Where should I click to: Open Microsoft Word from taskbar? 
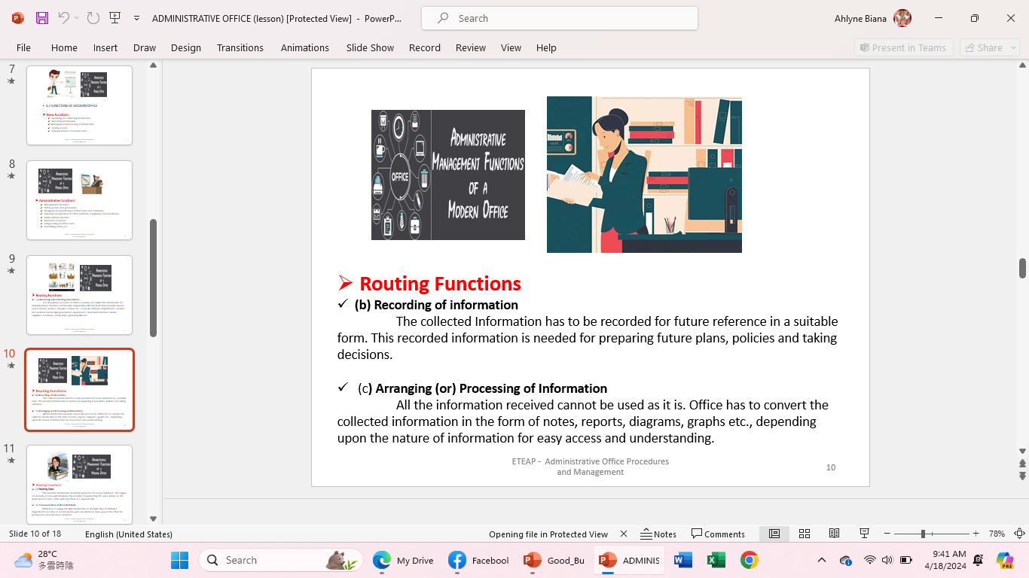point(683,560)
